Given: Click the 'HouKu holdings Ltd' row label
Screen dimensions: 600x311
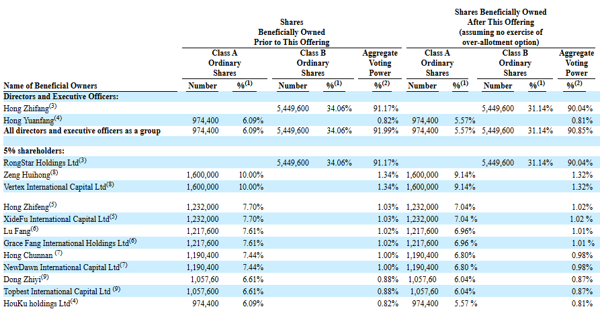Looking at the screenshot, I should coord(37,304).
